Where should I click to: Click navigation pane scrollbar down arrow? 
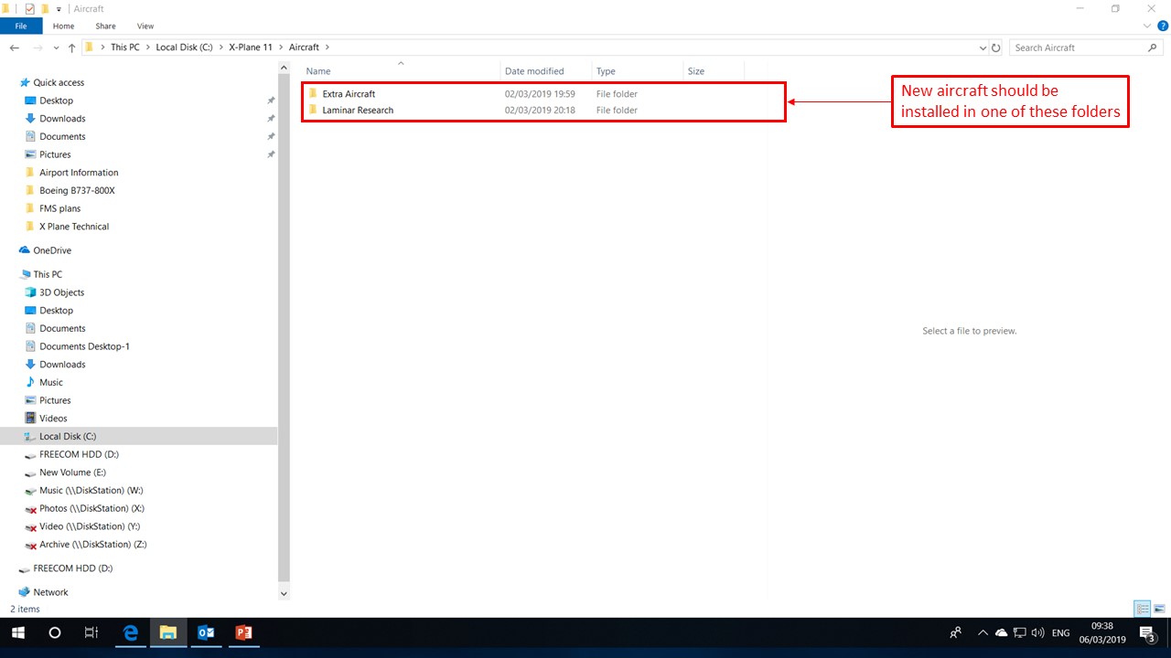pos(283,593)
